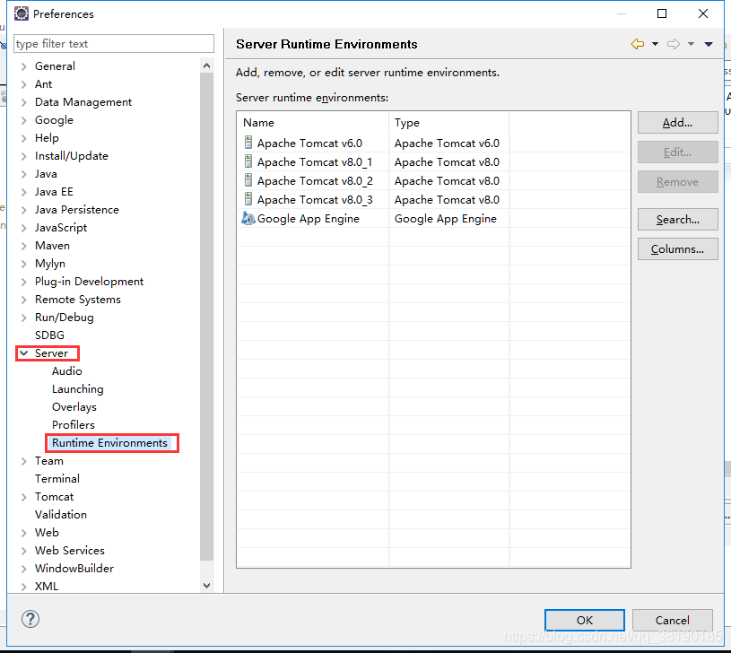
Task: Click the forward navigation arrow icon
Action: click(x=674, y=44)
